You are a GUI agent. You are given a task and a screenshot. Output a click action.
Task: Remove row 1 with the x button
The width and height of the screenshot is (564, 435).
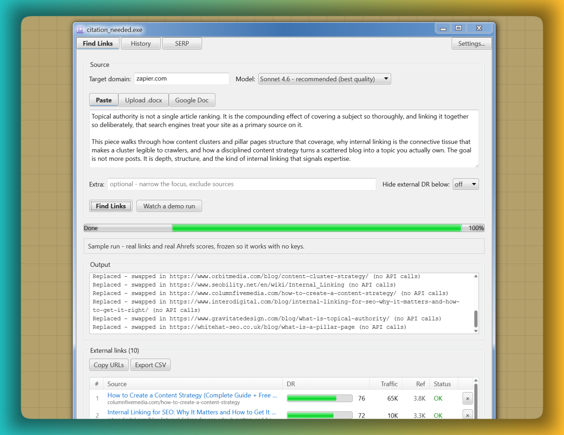(467, 398)
